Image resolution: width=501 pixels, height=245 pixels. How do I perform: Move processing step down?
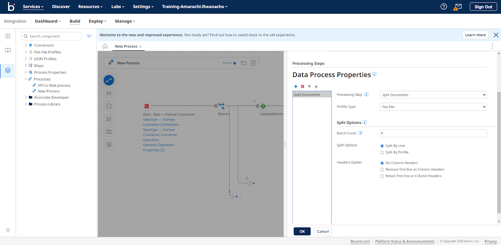(x=316, y=86)
